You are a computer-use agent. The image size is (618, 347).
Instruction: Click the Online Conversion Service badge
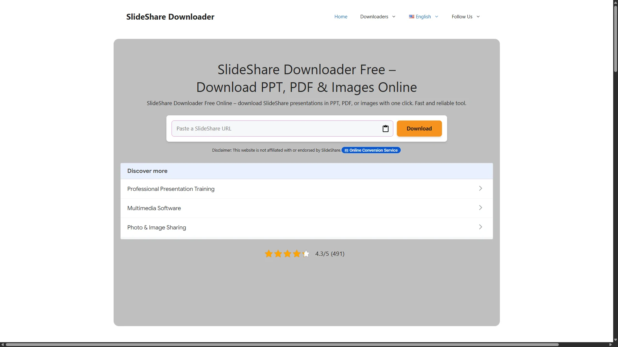pyautogui.click(x=371, y=150)
